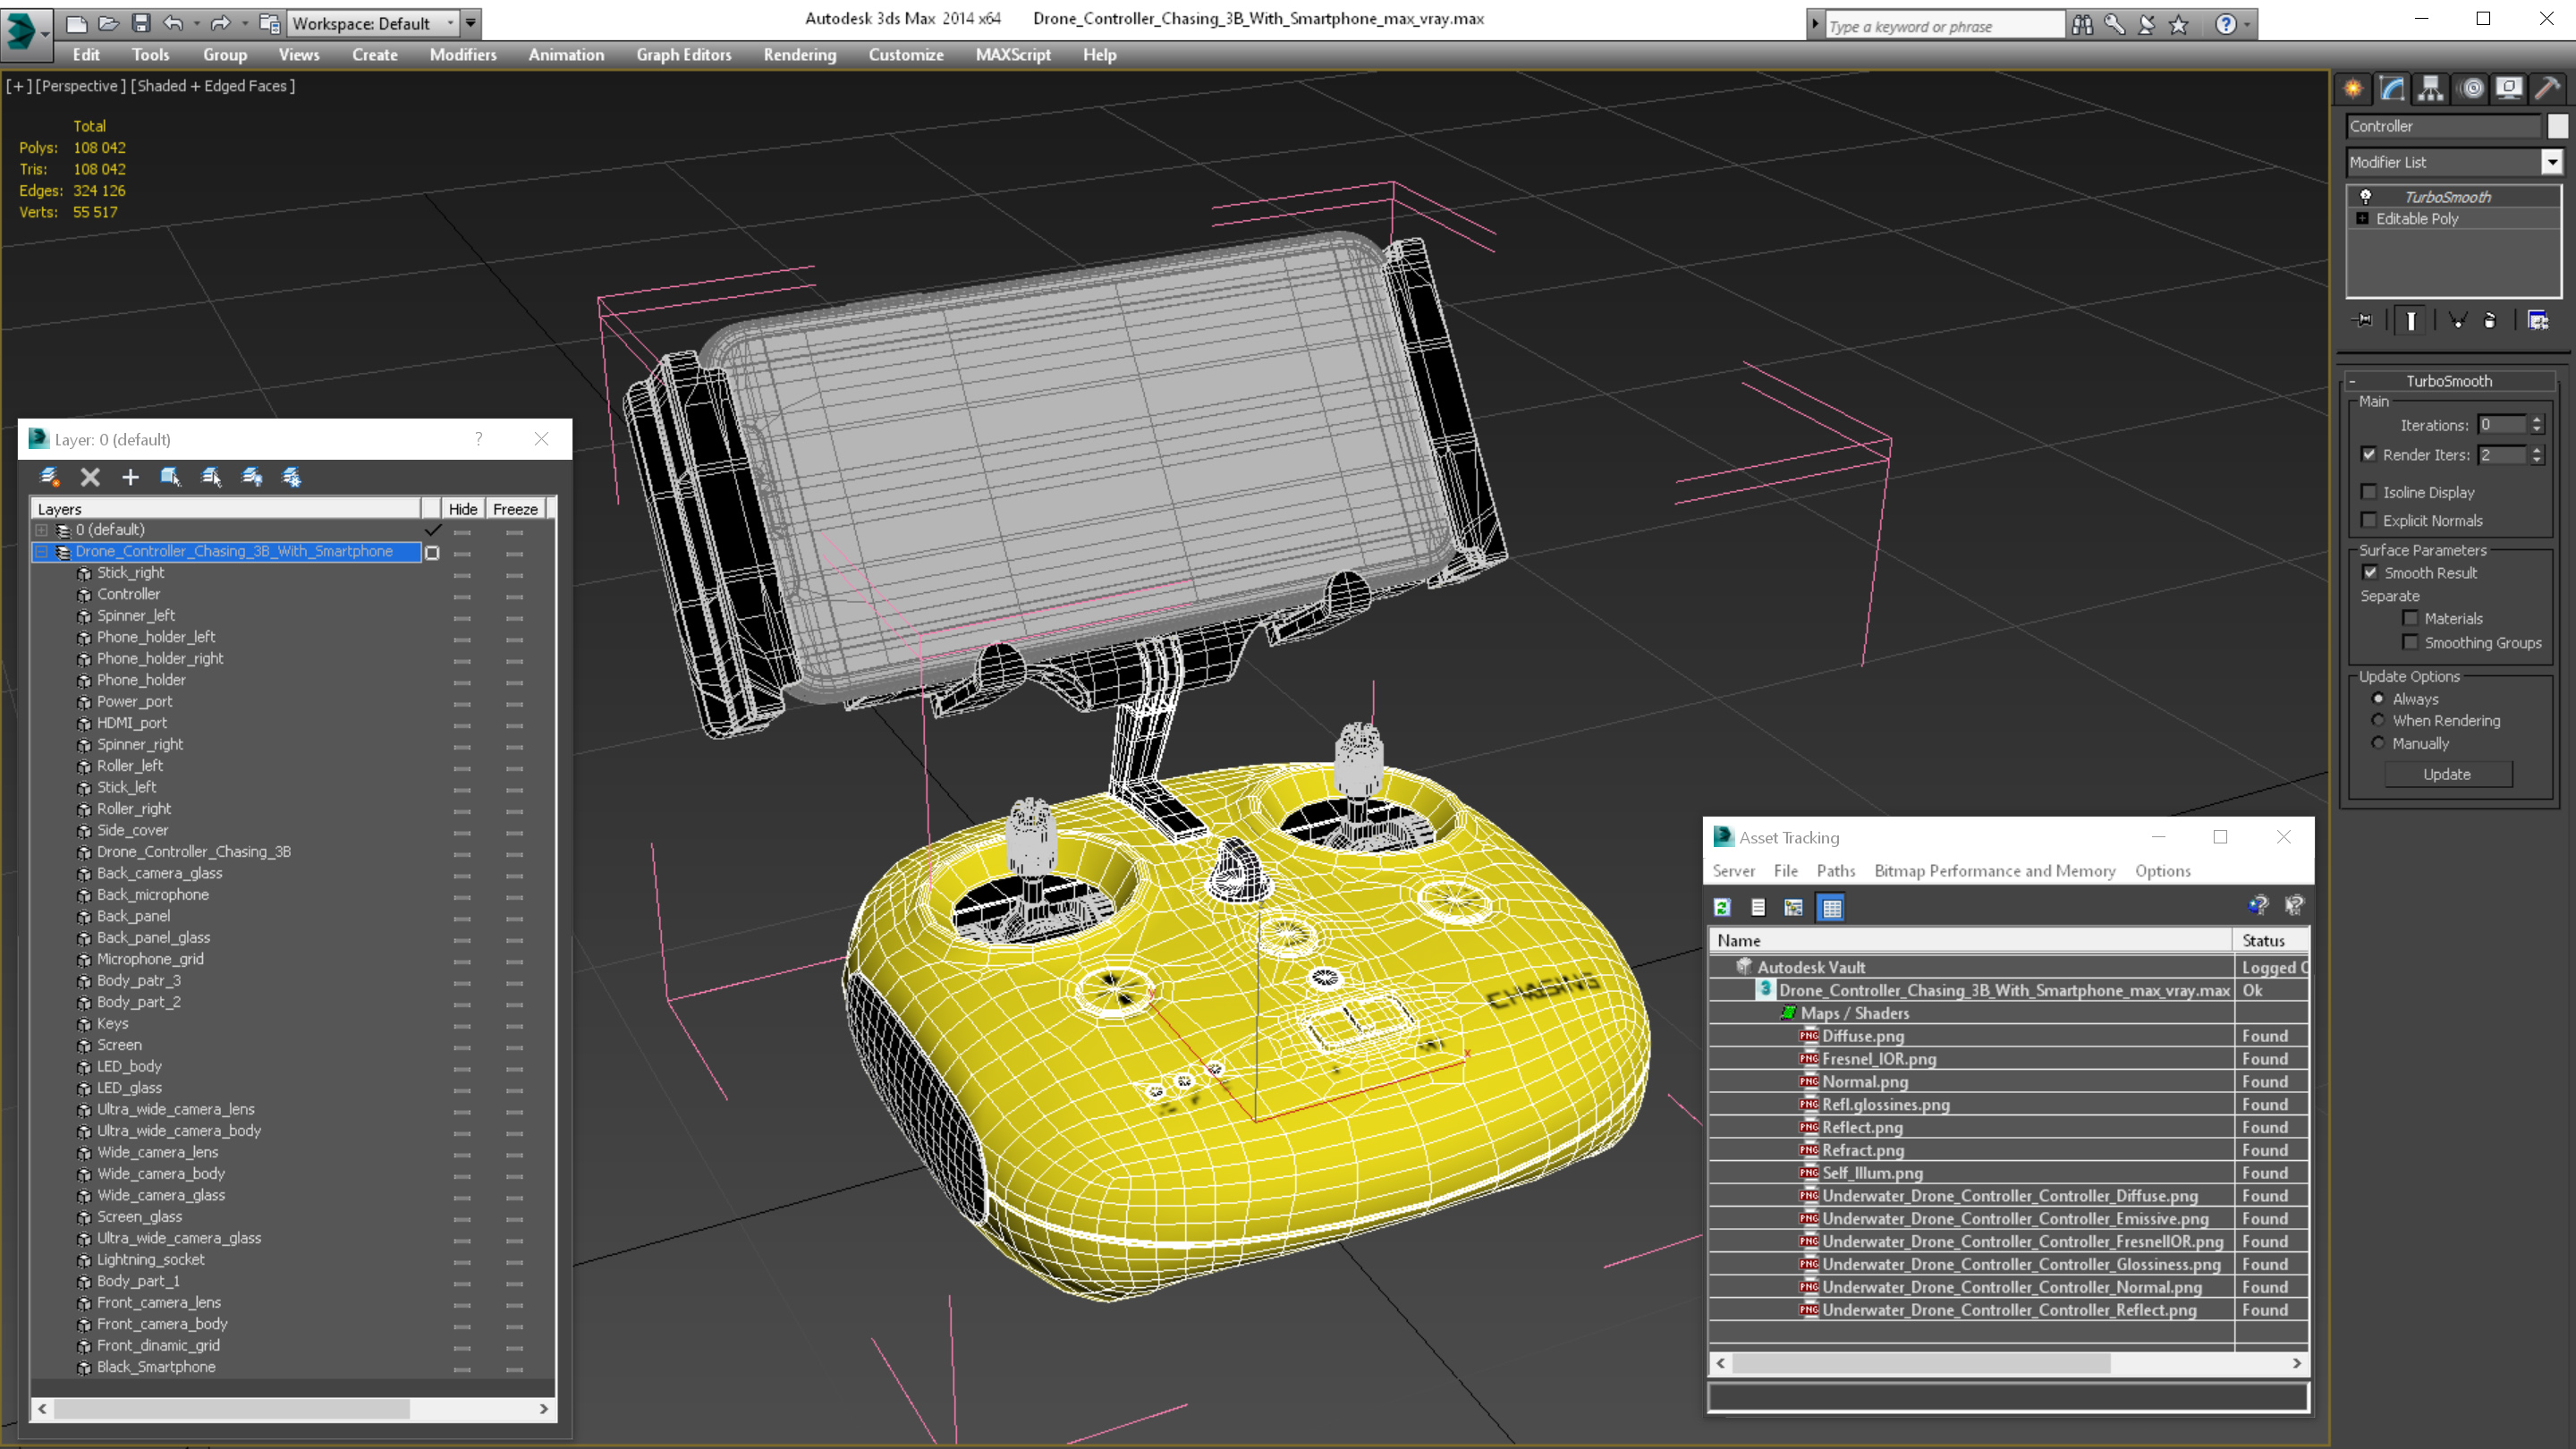Viewport: 2576px width, 1449px height.
Task: Open the Utilities hammer panel tab
Action: (x=2548, y=89)
